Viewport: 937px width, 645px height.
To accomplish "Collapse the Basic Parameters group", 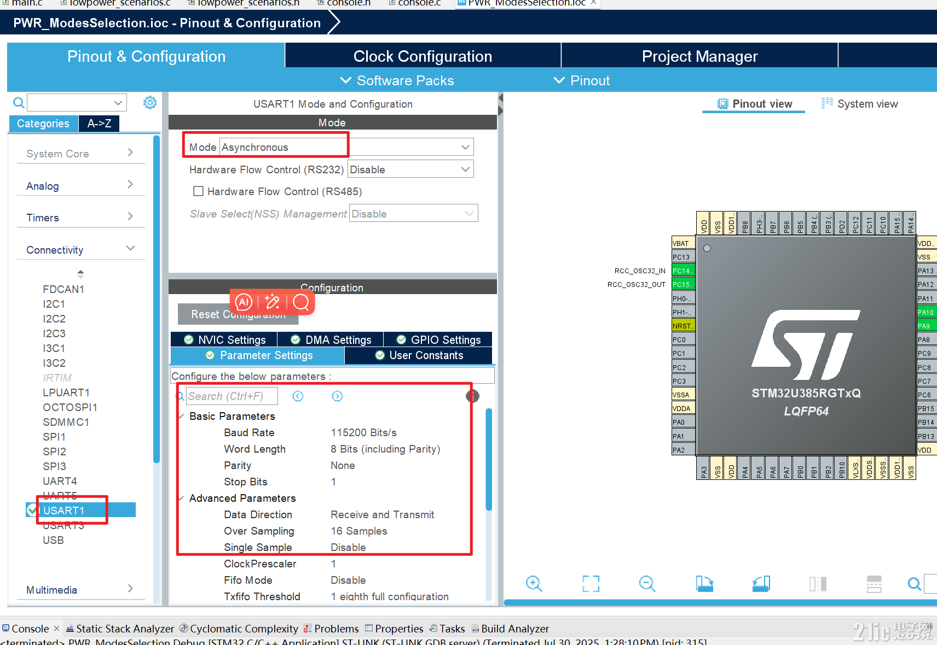I will (x=181, y=416).
